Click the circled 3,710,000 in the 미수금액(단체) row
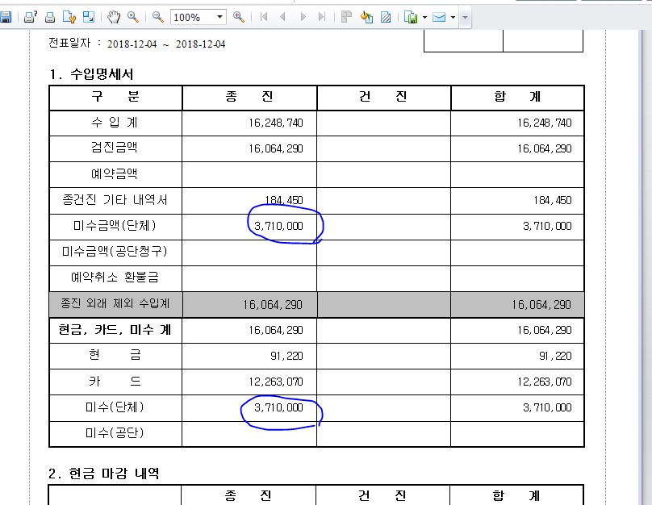 click(x=278, y=226)
